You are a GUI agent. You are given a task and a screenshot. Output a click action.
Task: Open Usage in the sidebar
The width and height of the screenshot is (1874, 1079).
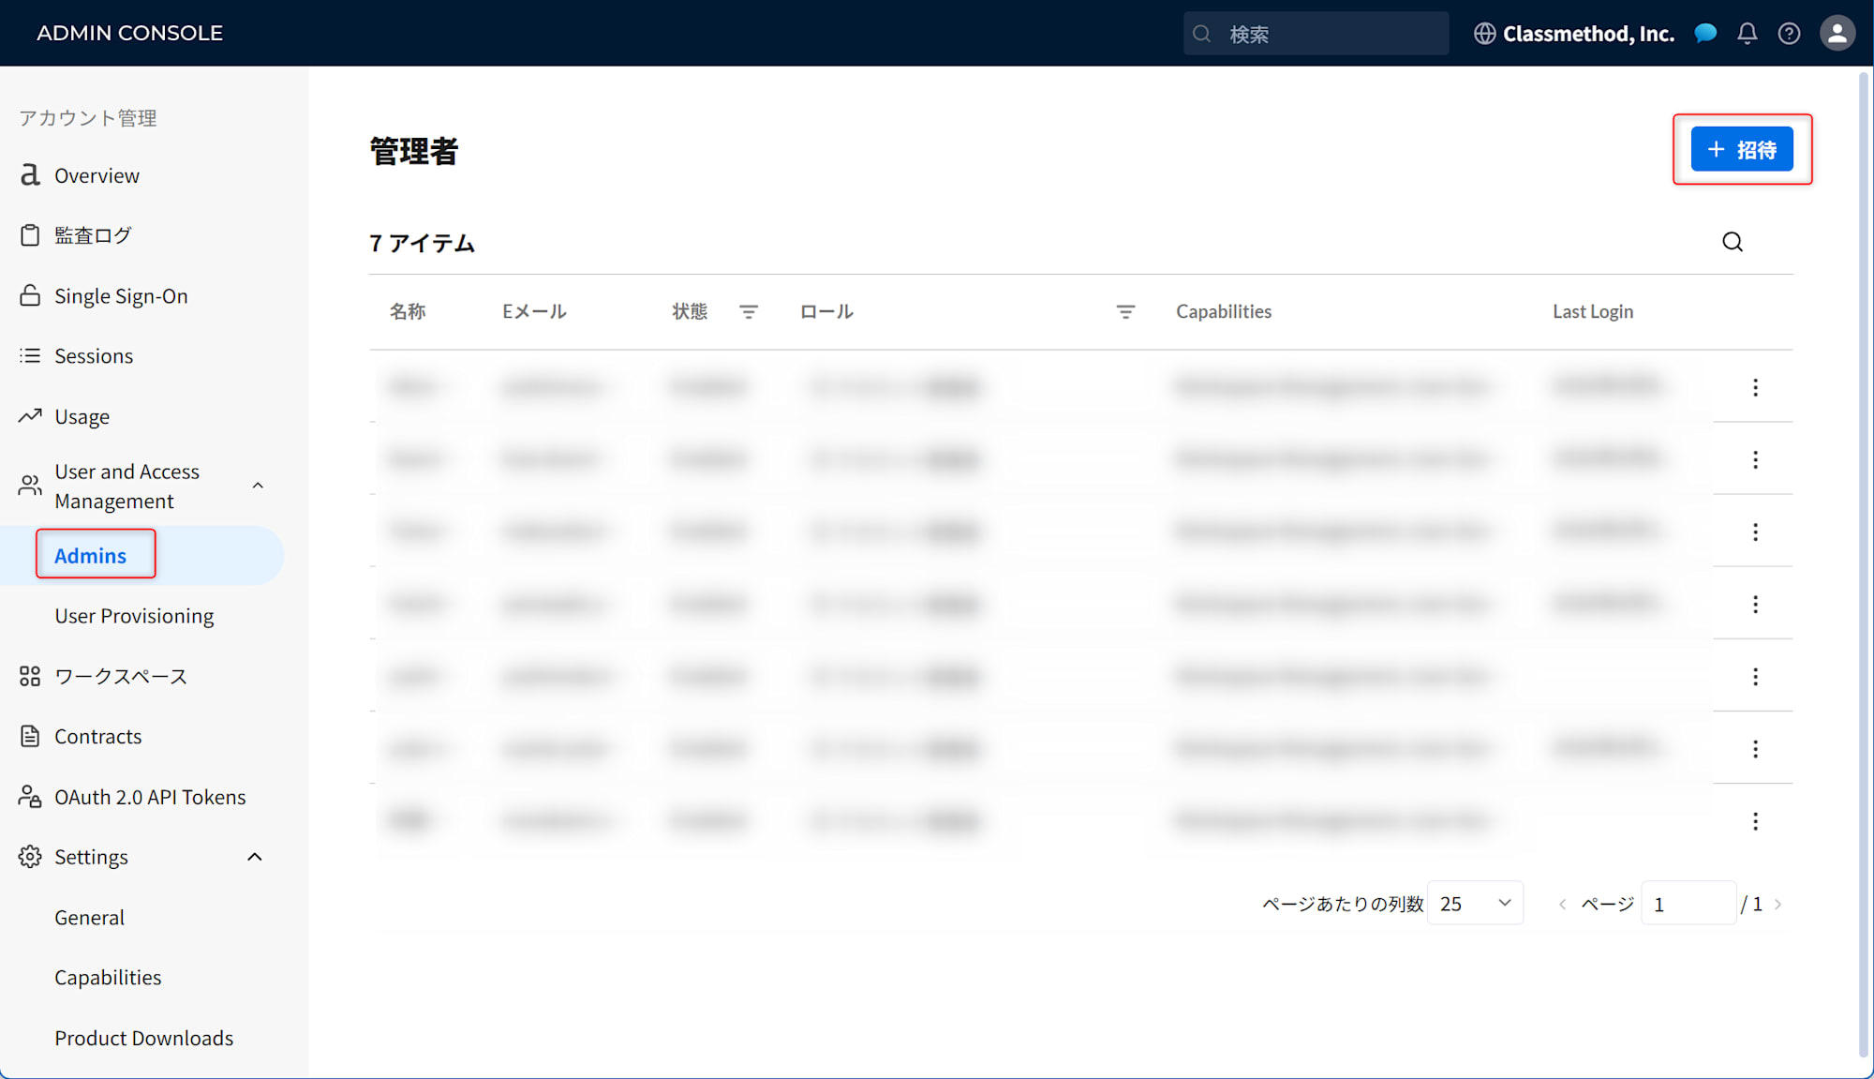coord(82,417)
